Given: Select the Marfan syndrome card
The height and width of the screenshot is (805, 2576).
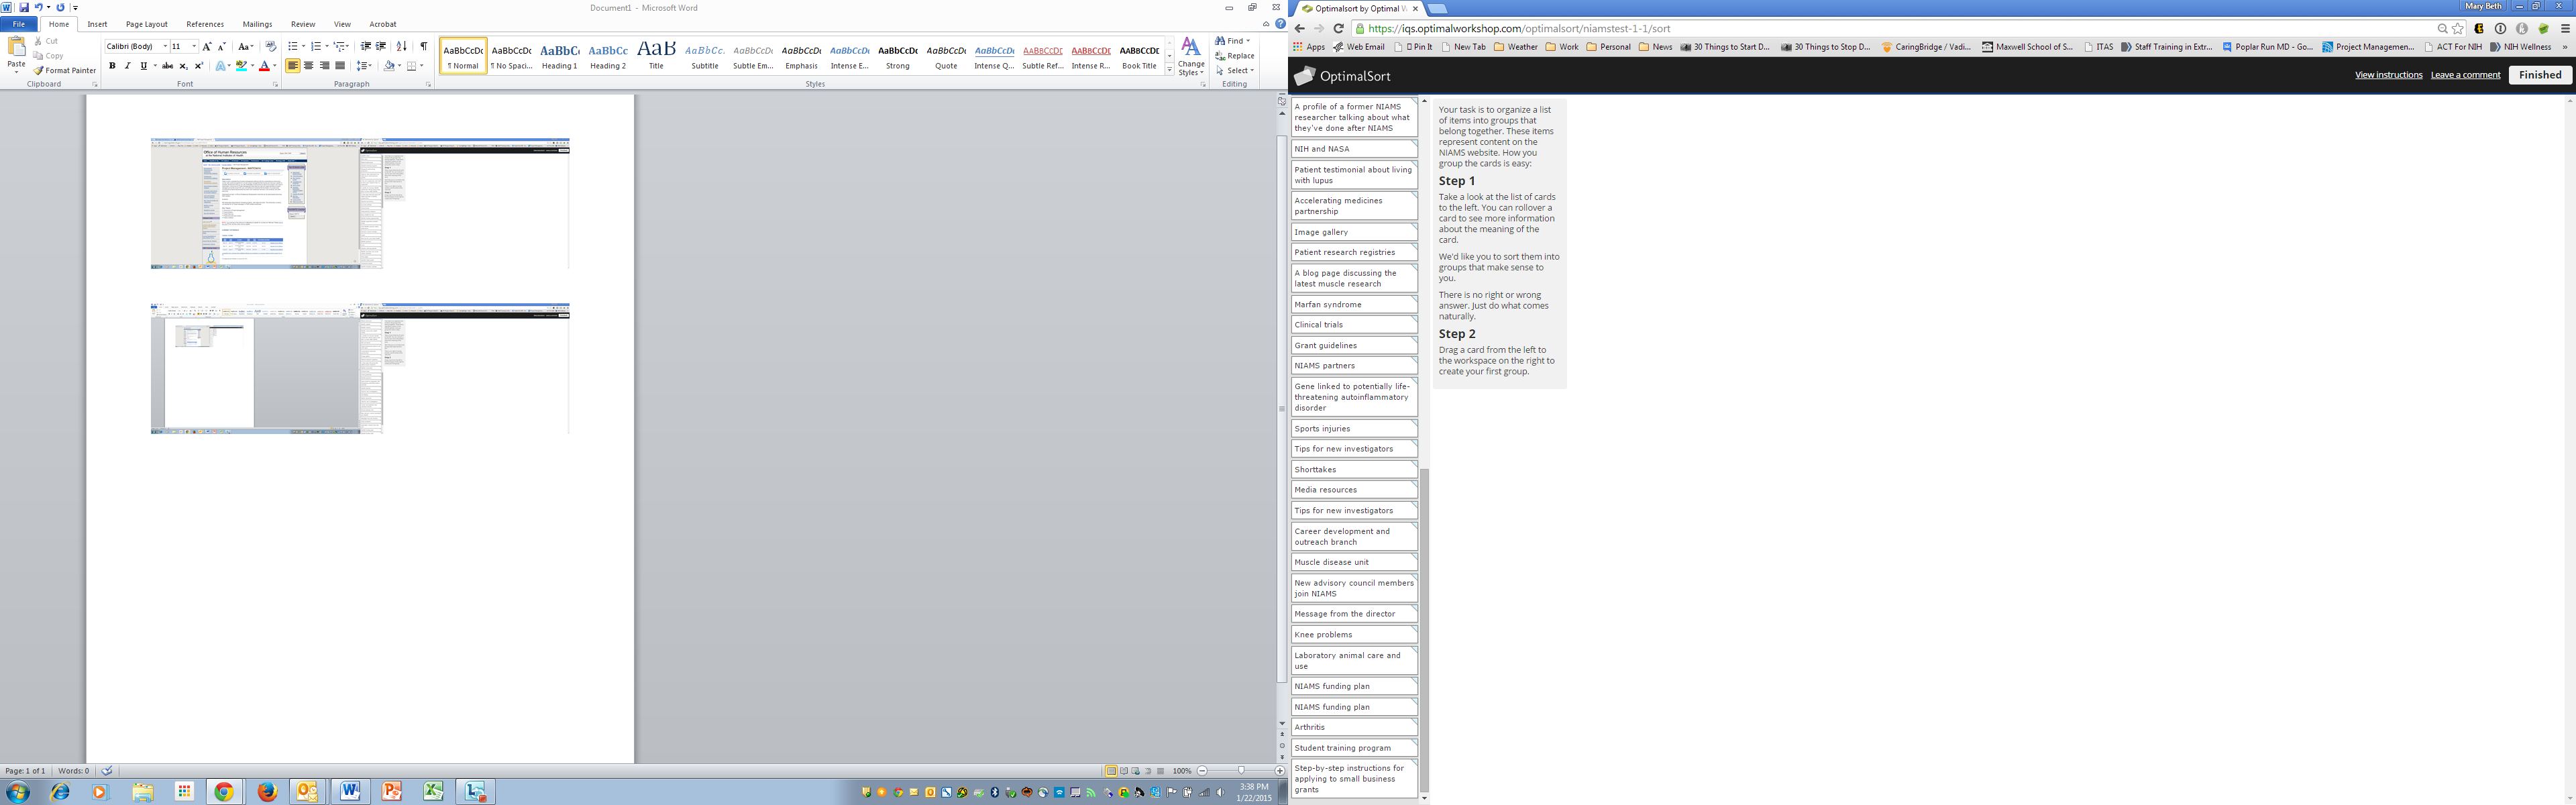Looking at the screenshot, I should [x=1353, y=304].
